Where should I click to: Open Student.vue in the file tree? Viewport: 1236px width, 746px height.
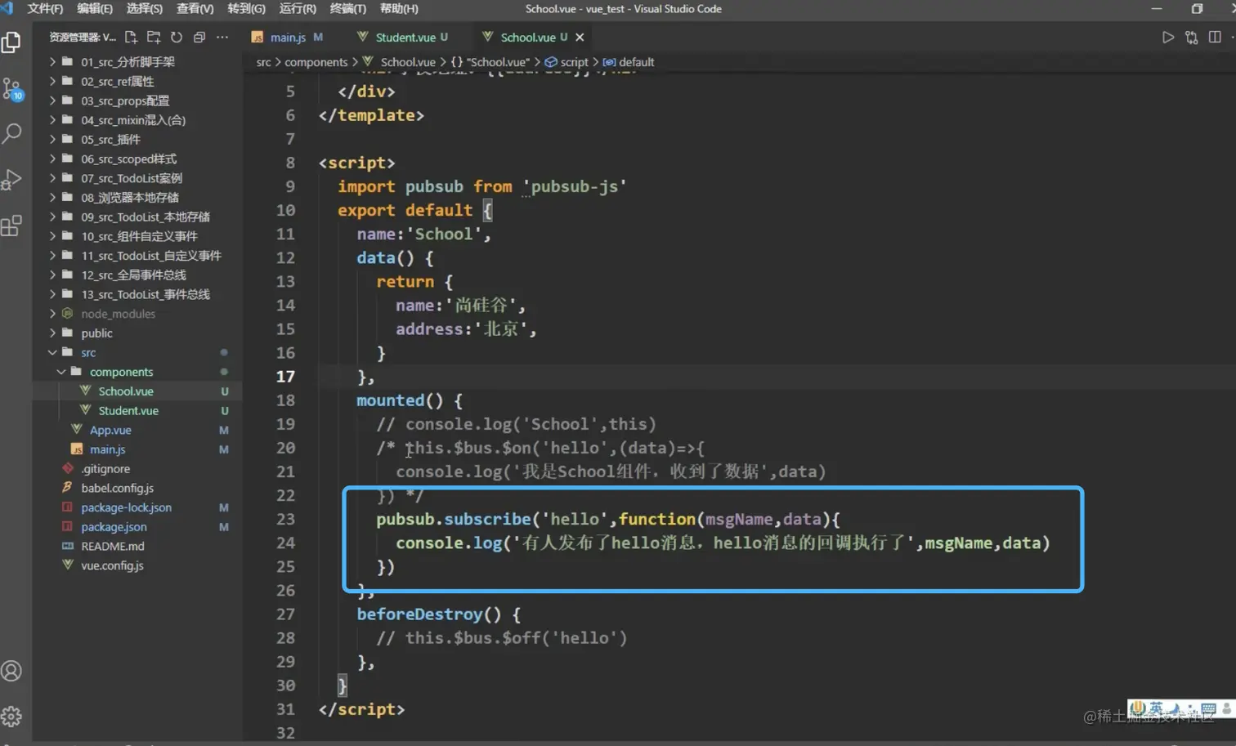click(128, 410)
